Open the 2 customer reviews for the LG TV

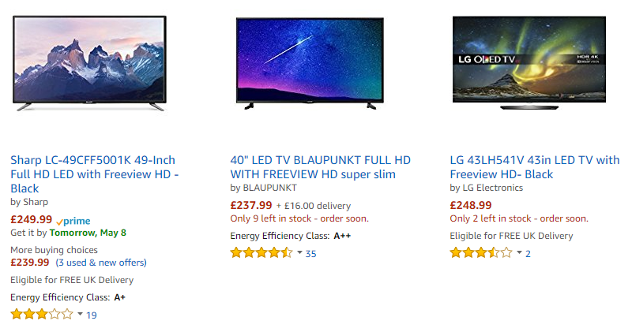[528, 253]
